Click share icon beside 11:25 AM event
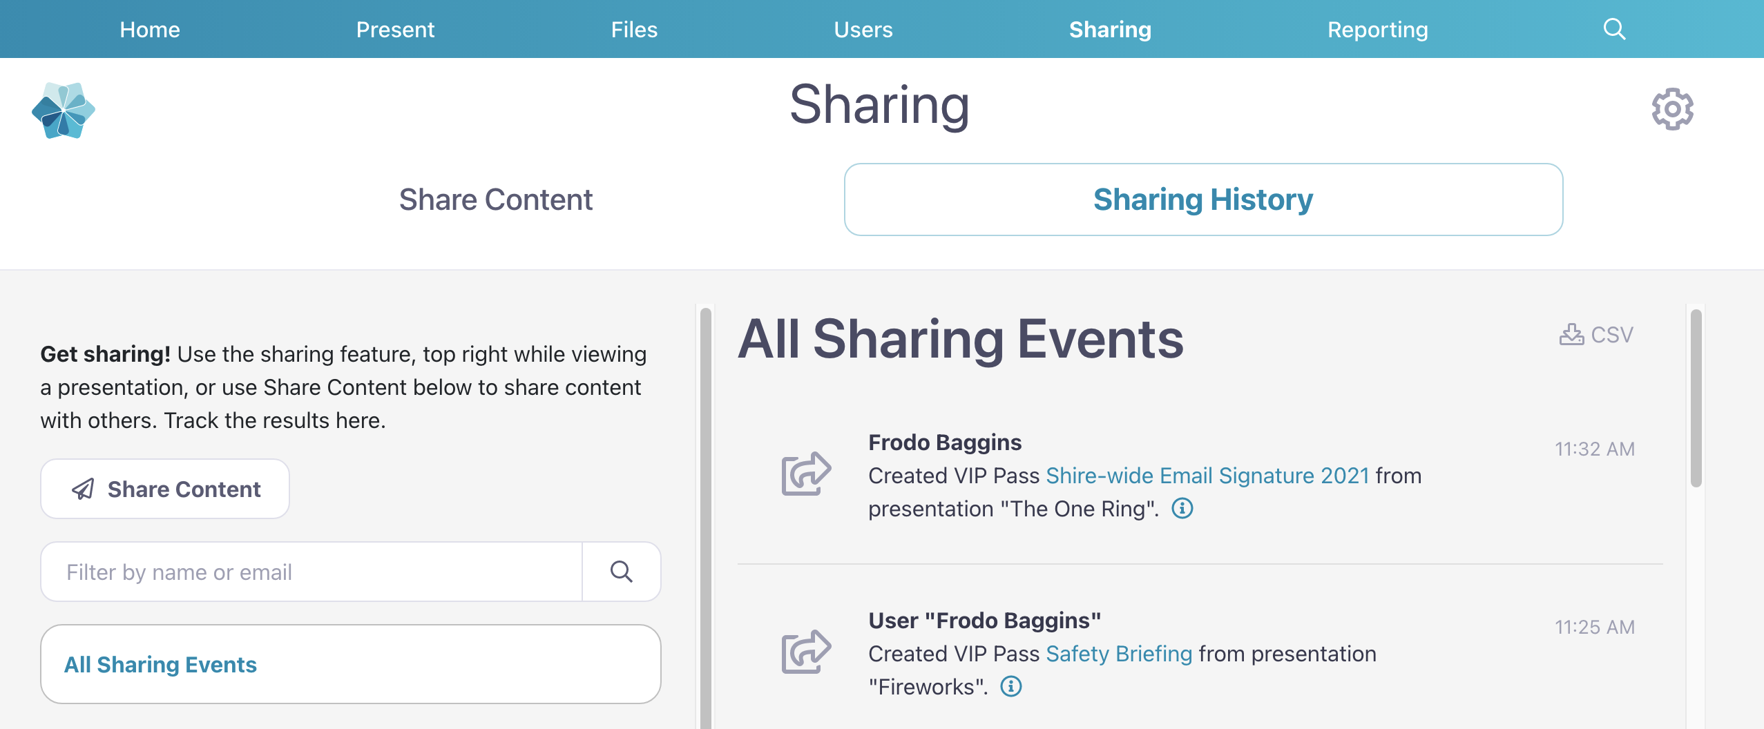This screenshot has height=729, width=1764. [x=806, y=652]
